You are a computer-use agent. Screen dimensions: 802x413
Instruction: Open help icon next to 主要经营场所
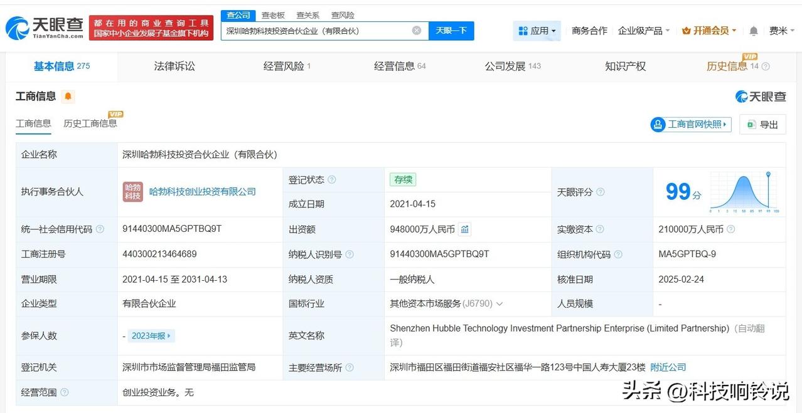[x=350, y=368]
